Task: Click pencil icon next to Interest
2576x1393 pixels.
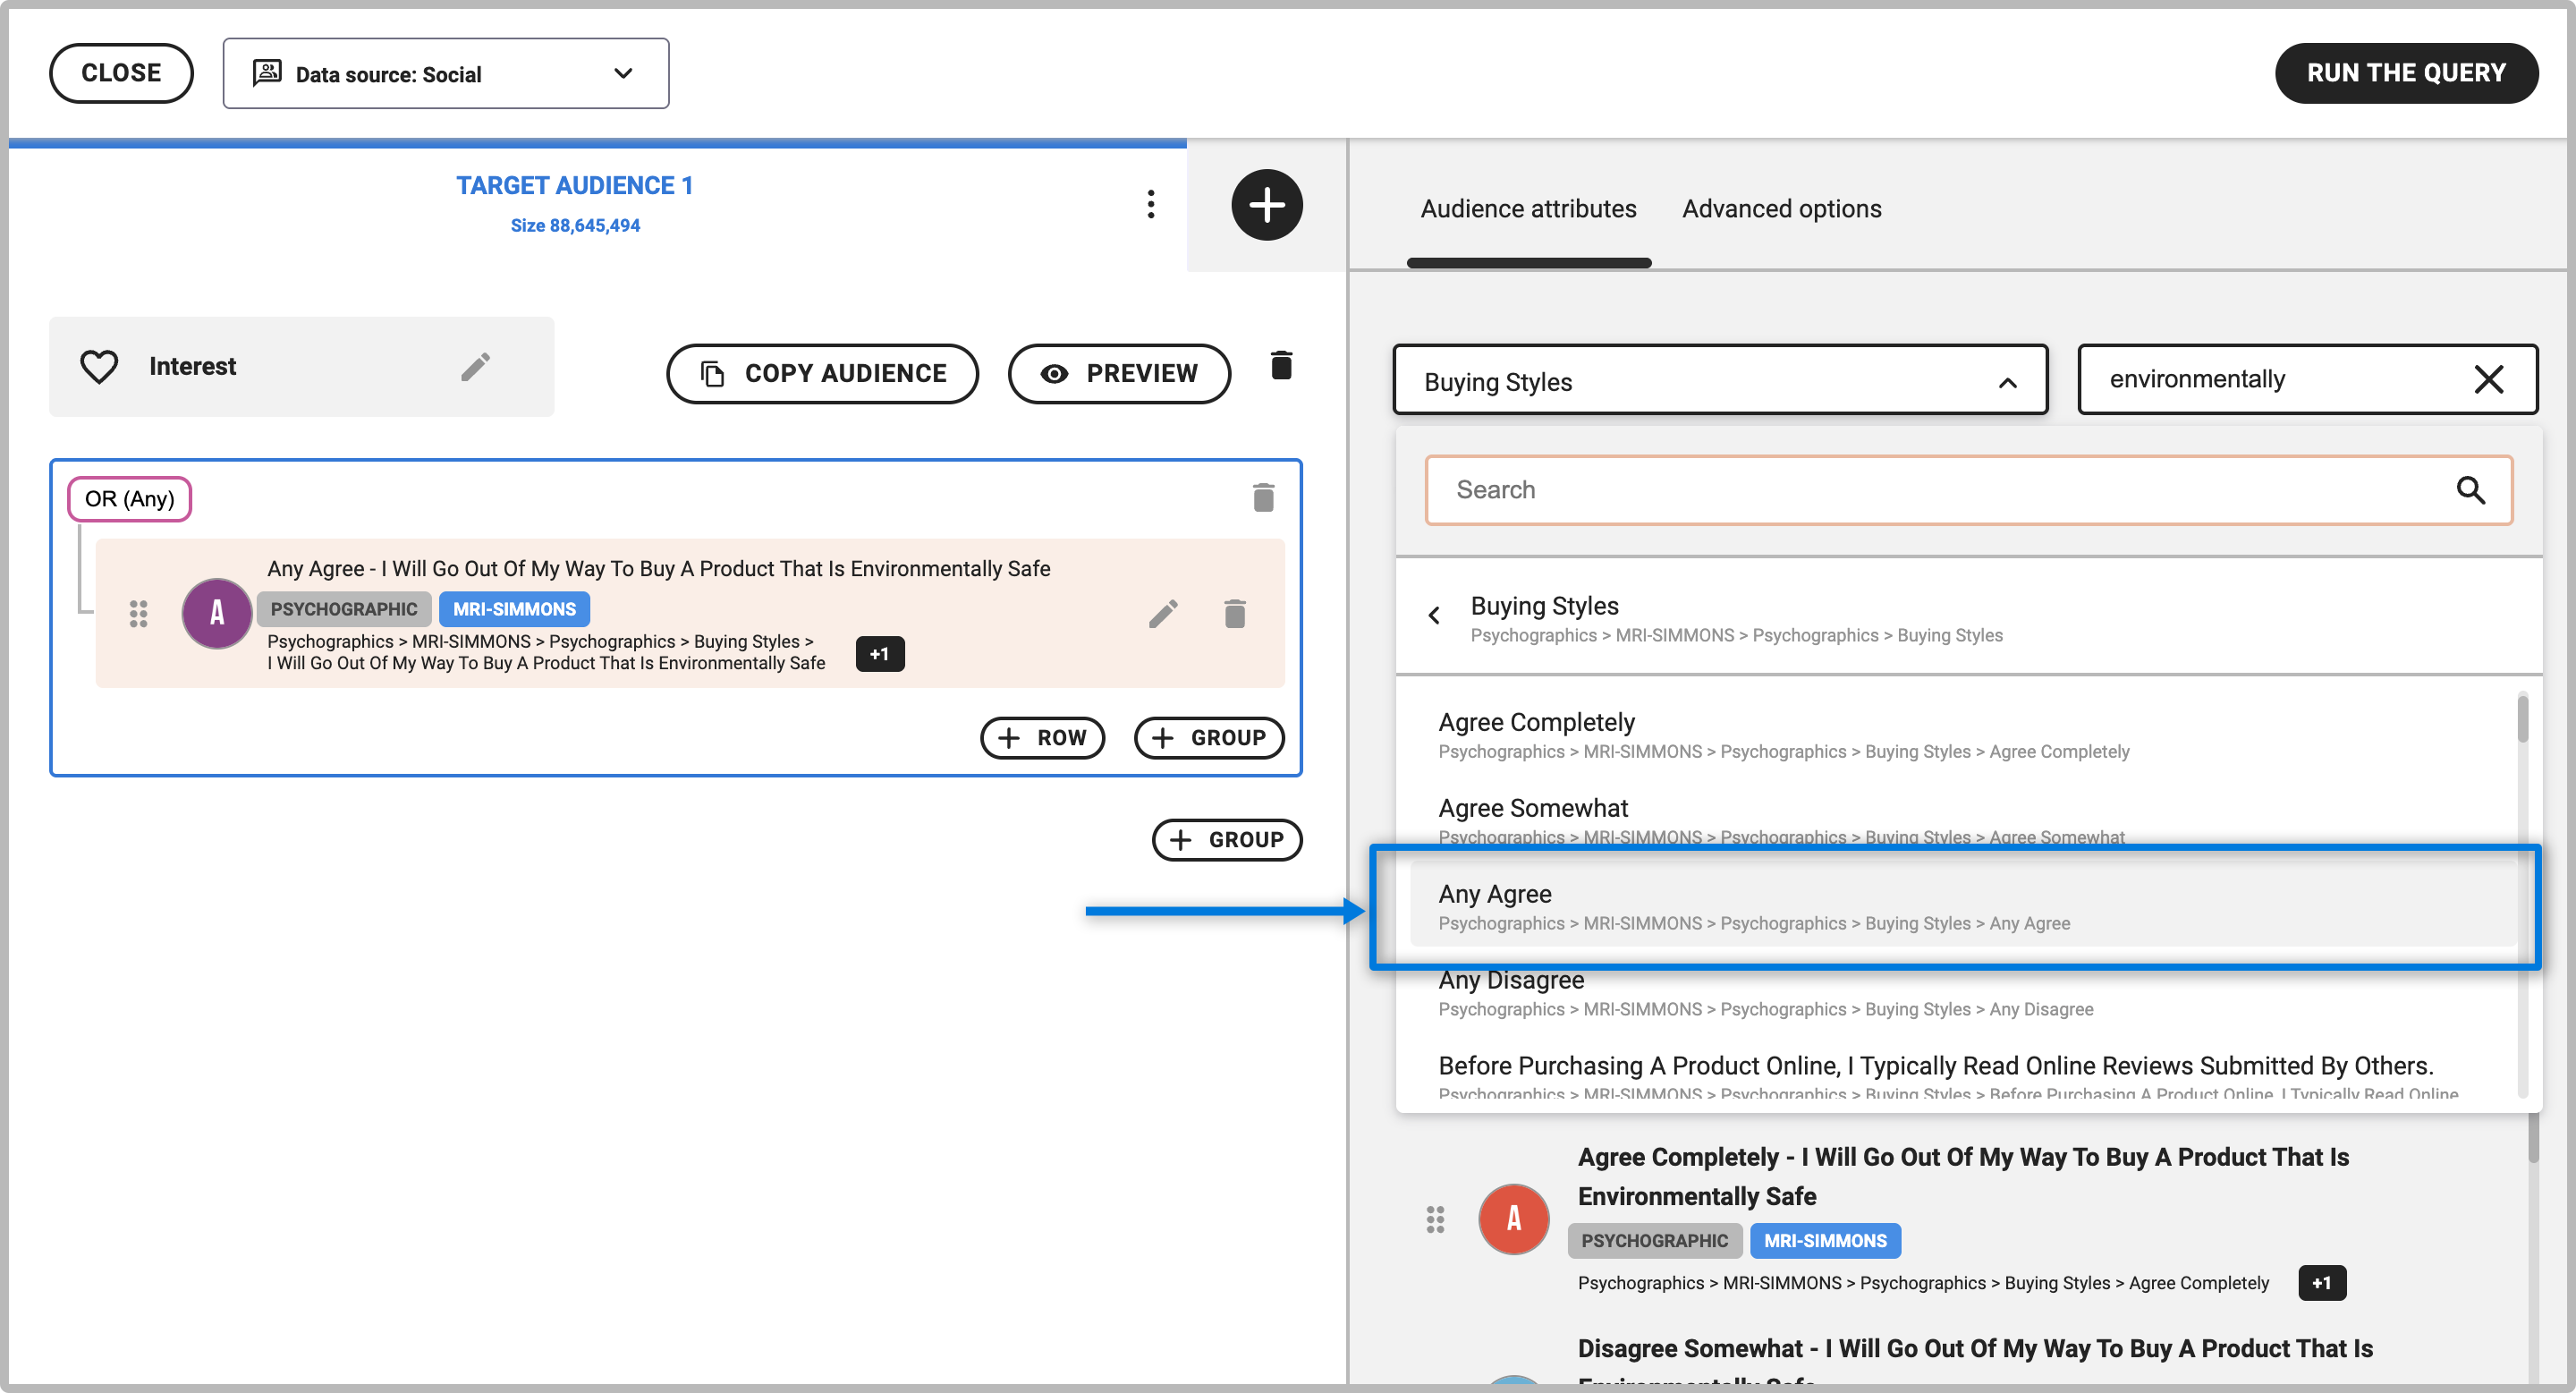Action: click(476, 367)
